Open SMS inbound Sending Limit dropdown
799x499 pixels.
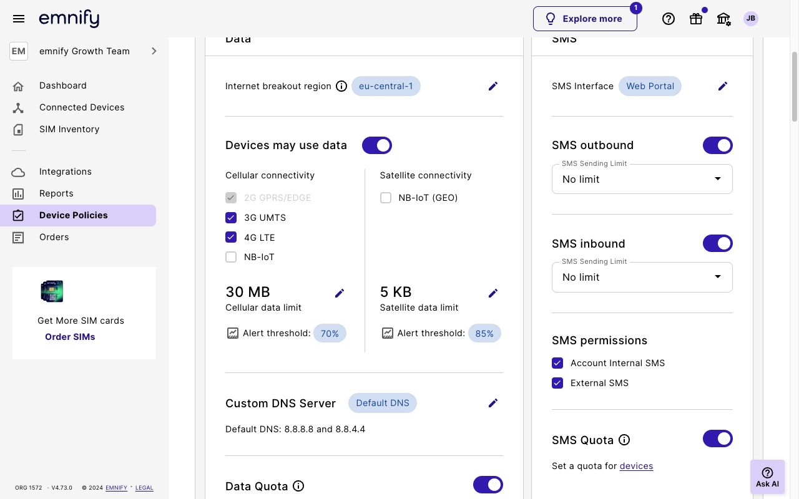pyautogui.click(x=642, y=277)
